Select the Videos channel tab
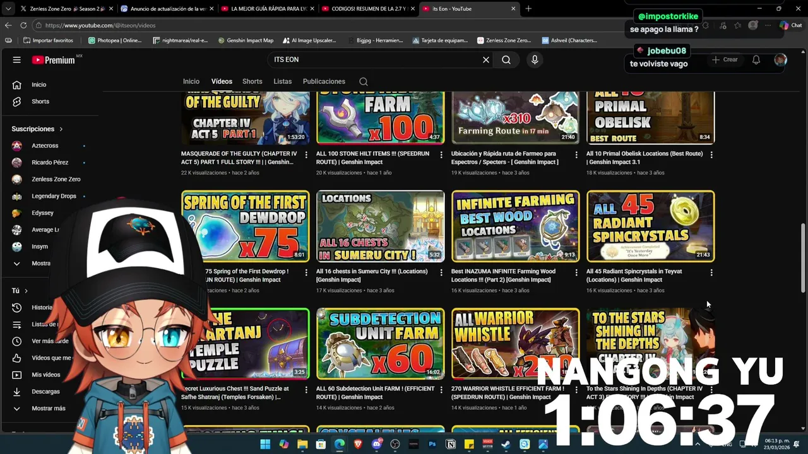808x454 pixels. (x=222, y=81)
